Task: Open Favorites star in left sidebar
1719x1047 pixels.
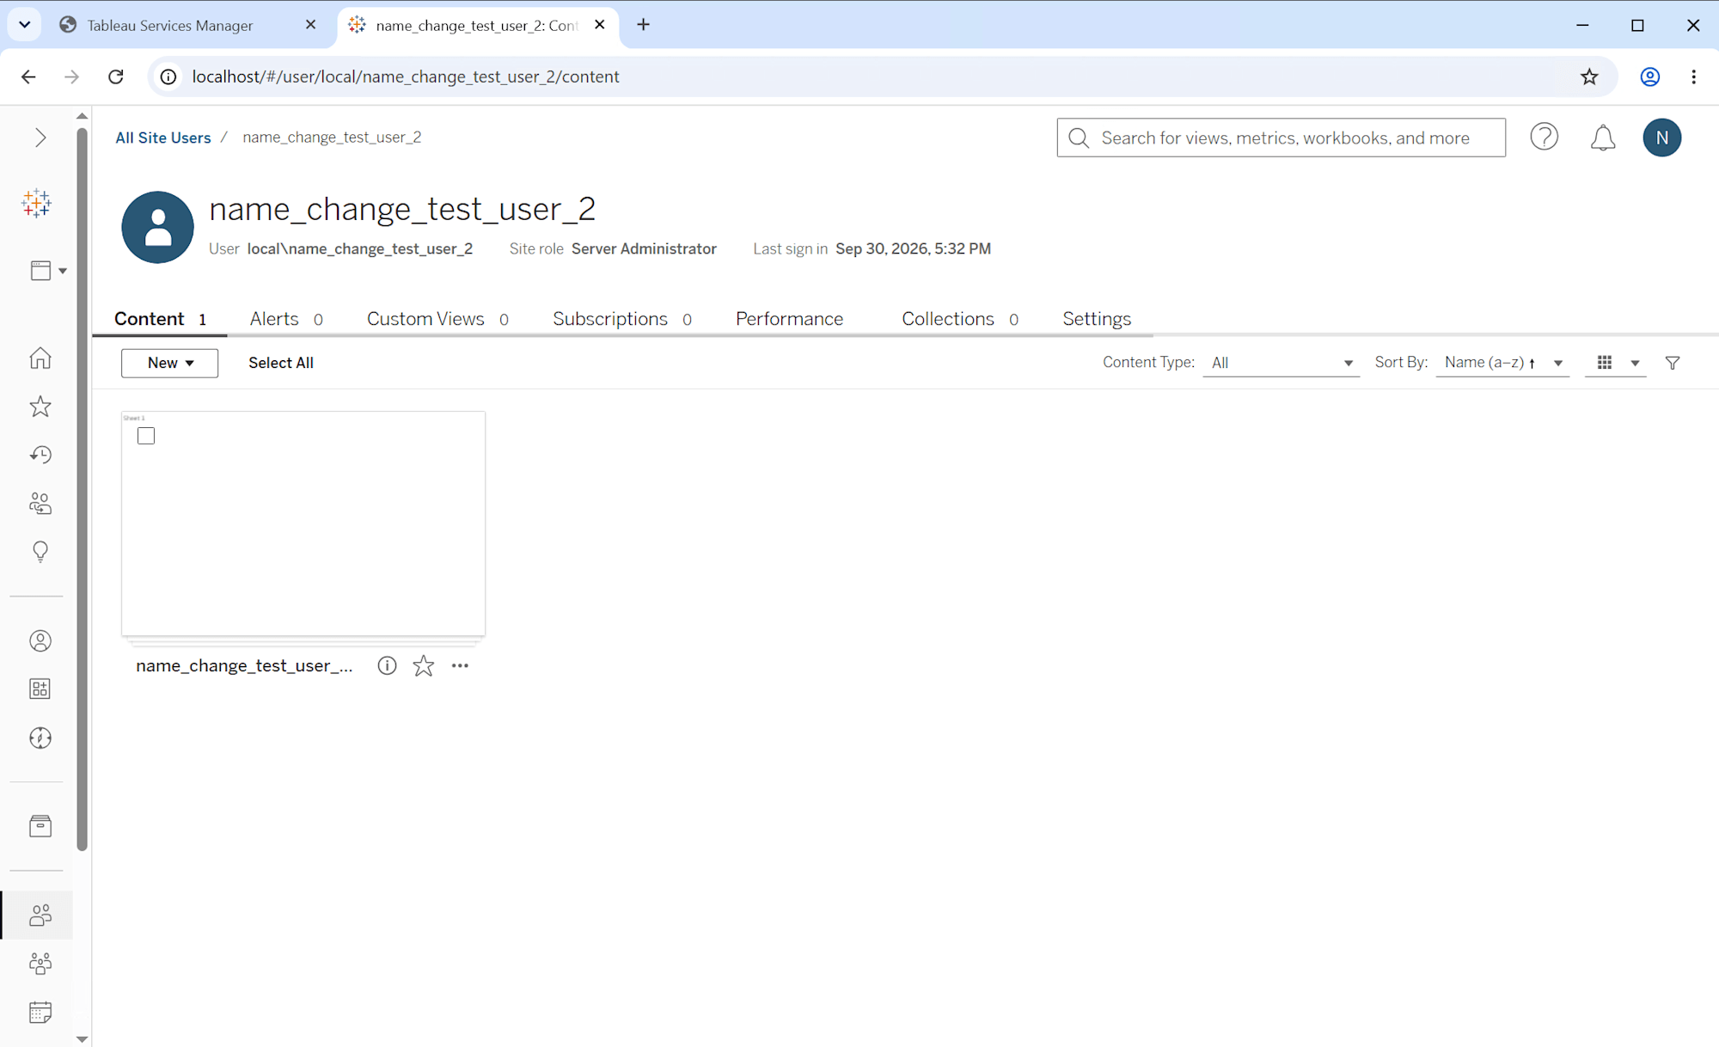Action: tap(40, 407)
